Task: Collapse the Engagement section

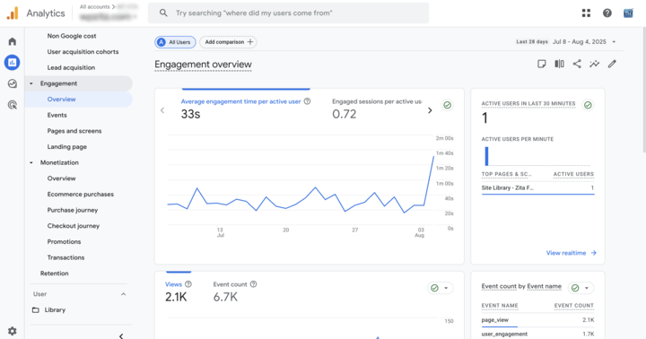Action: pyautogui.click(x=31, y=83)
